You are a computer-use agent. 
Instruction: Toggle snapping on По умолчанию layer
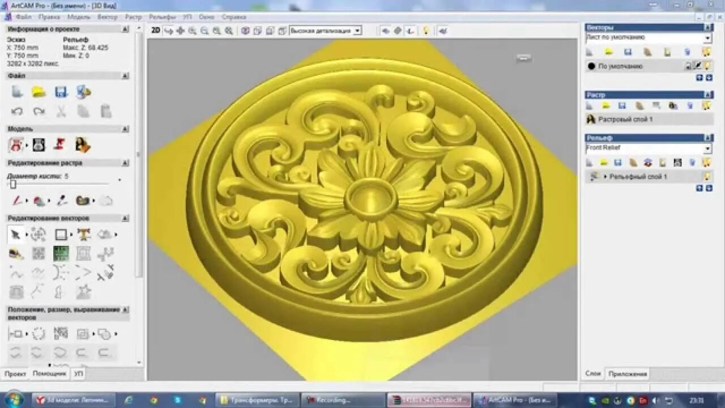coord(698,66)
